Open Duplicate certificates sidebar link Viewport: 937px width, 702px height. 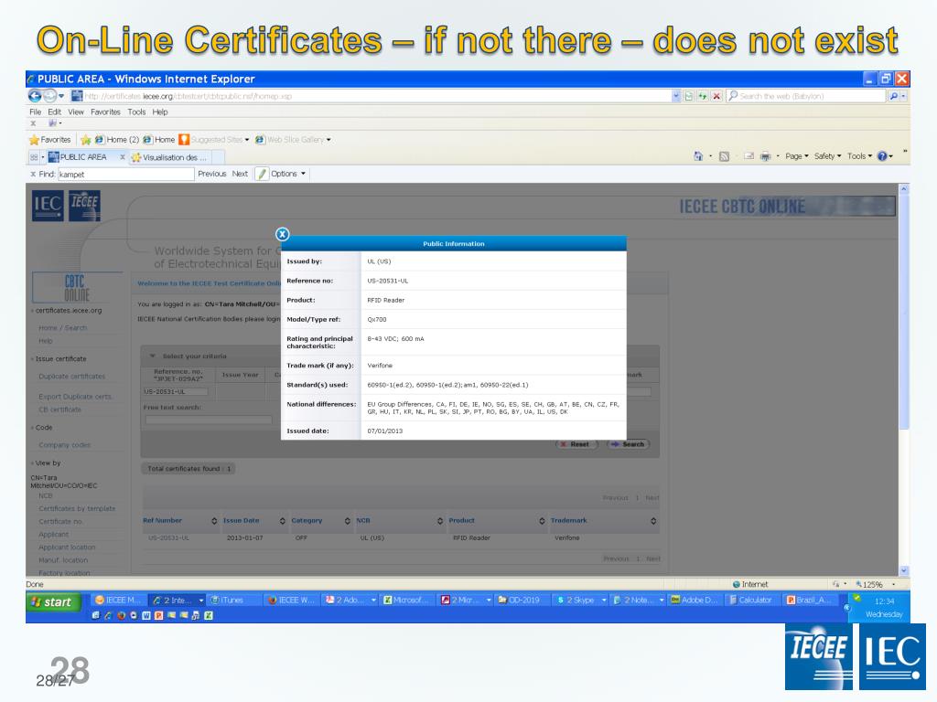71,376
